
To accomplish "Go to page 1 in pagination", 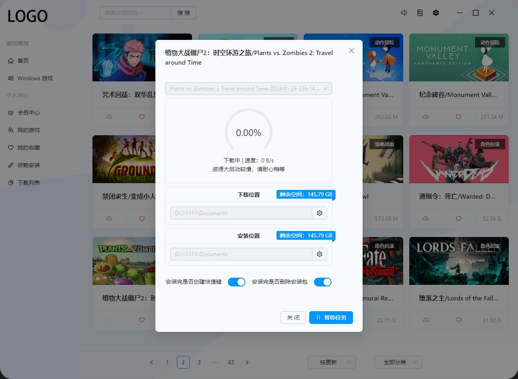I will (167, 362).
